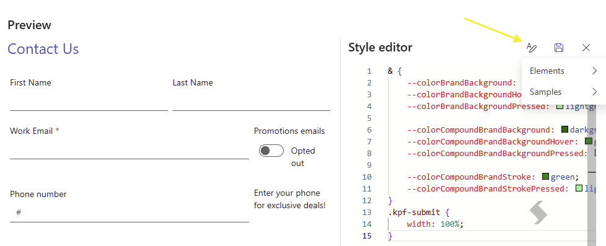This screenshot has width=606, height=246.
Task: Click line number 10 in the gutter
Action: (x=367, y=177)
